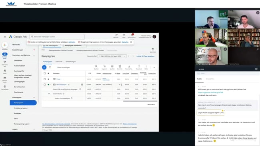This screenshot has height=146, width=260.
Task: Open the notifications bell icon
Action: coord(132,35)
